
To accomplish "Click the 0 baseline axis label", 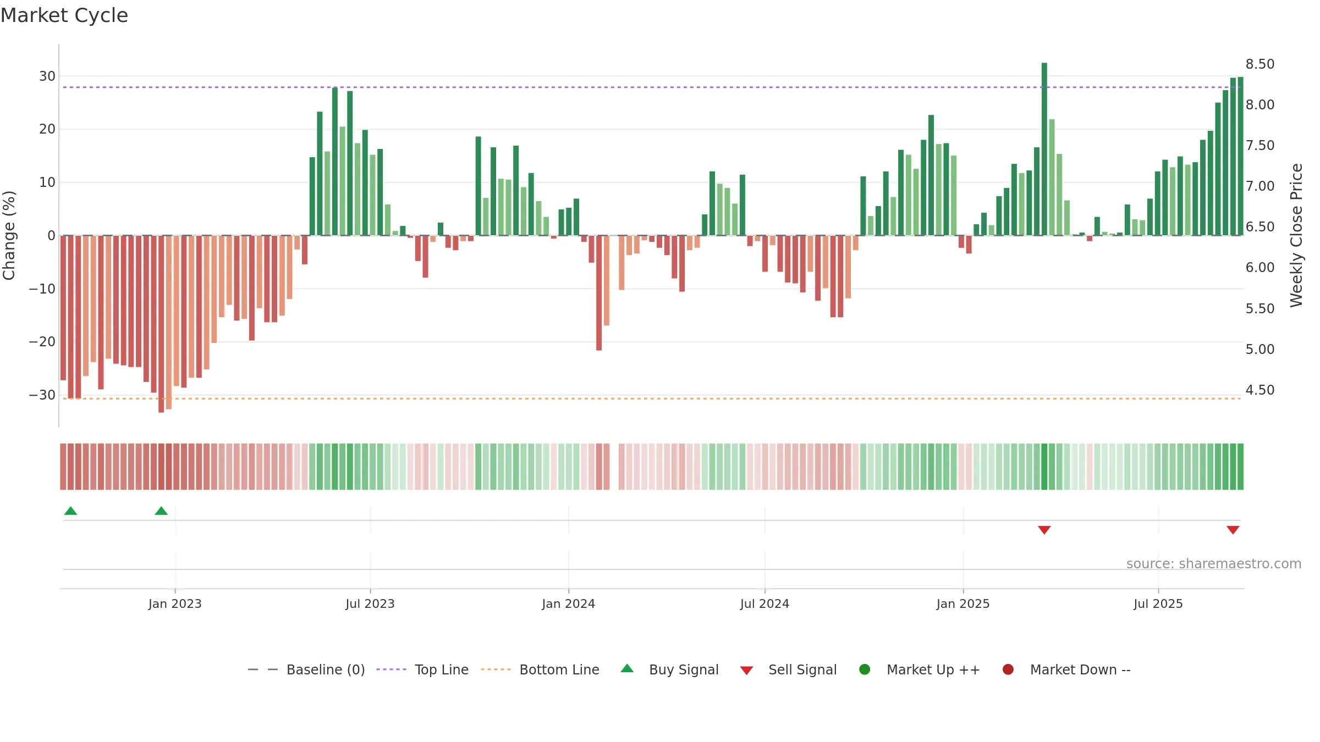I will point(52,235).
